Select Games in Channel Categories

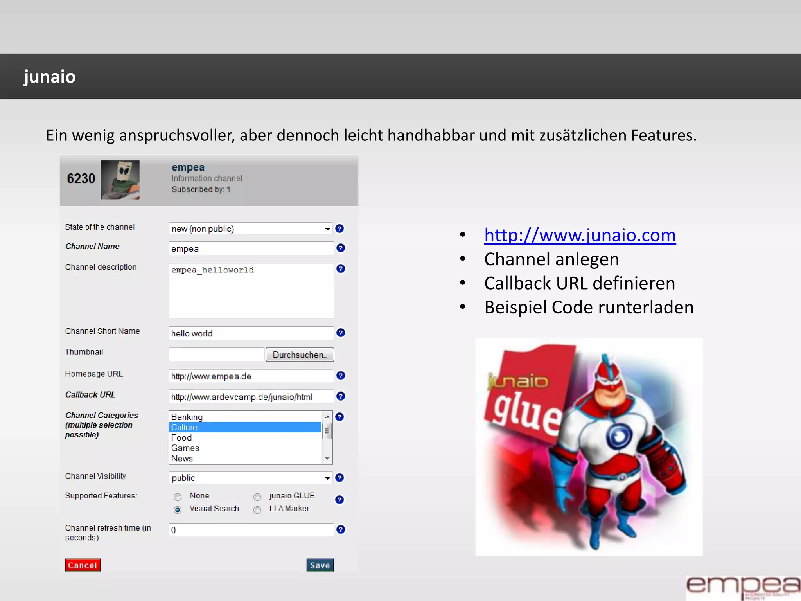245,448
